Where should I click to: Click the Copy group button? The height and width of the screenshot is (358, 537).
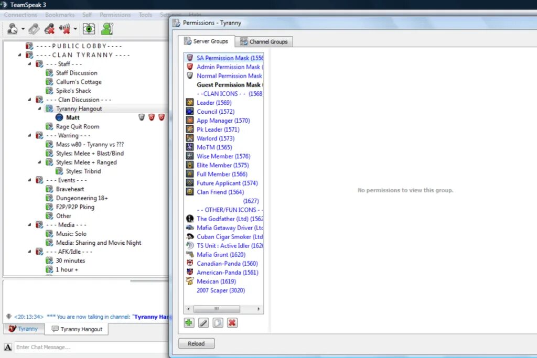[x=218, y=323]
